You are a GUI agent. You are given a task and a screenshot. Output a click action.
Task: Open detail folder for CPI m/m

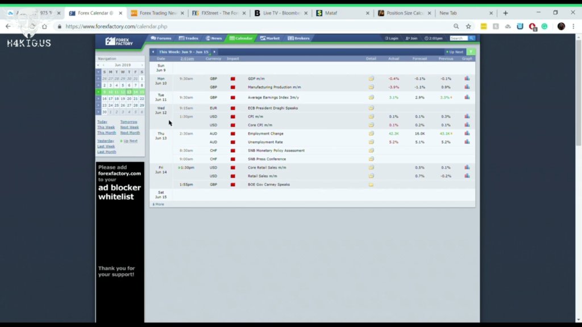tap(371, 116)
